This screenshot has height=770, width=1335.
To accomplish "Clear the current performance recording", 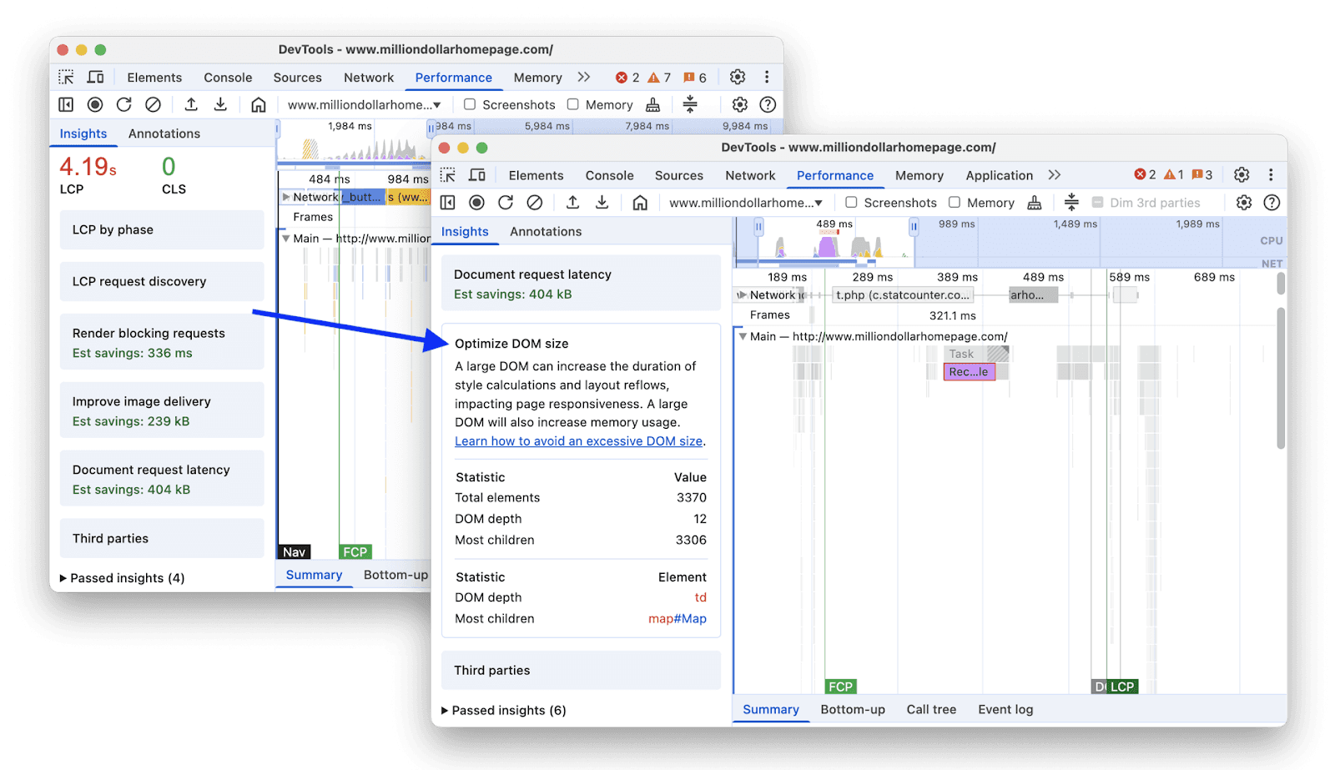I will pos(535,202).
